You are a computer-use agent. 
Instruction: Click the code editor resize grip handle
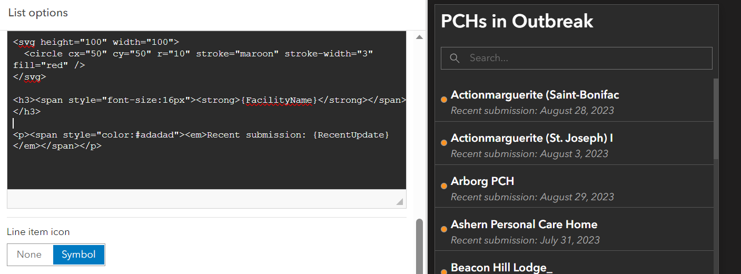[400, 201]
